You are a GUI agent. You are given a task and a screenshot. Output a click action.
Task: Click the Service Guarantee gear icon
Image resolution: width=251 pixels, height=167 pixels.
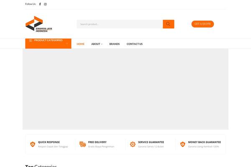pos(133,144)
